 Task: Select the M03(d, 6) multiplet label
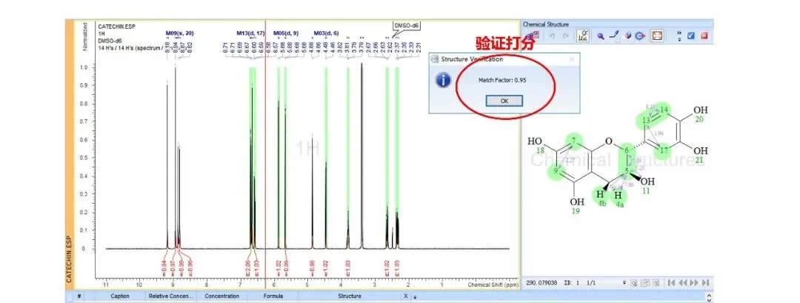(x=326, y=33)
